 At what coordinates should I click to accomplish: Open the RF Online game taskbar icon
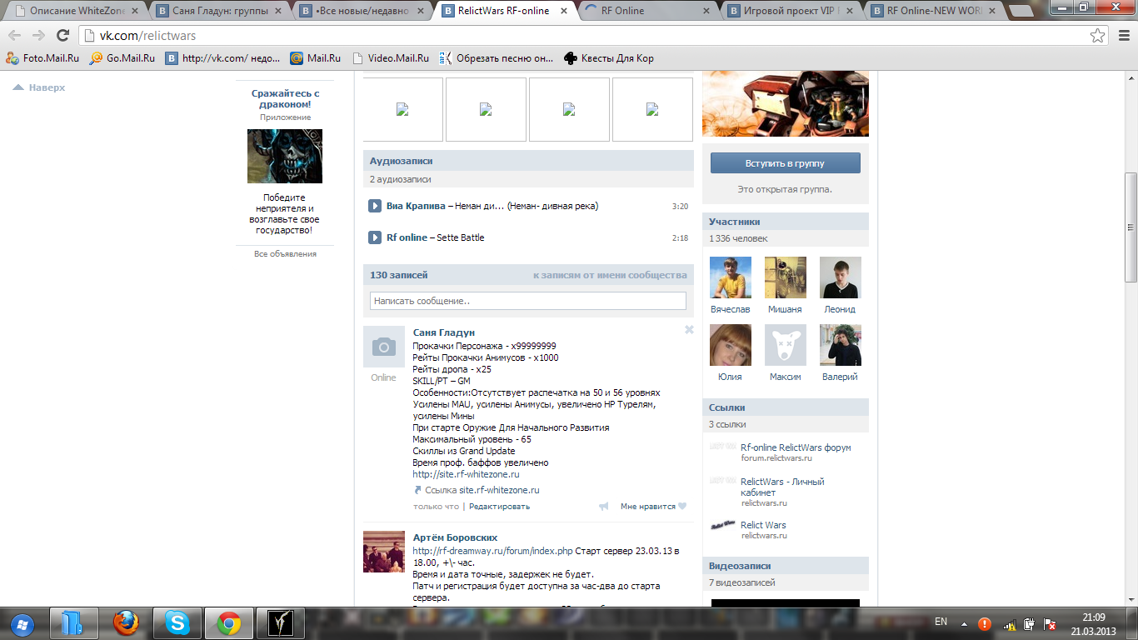point(281,623)
